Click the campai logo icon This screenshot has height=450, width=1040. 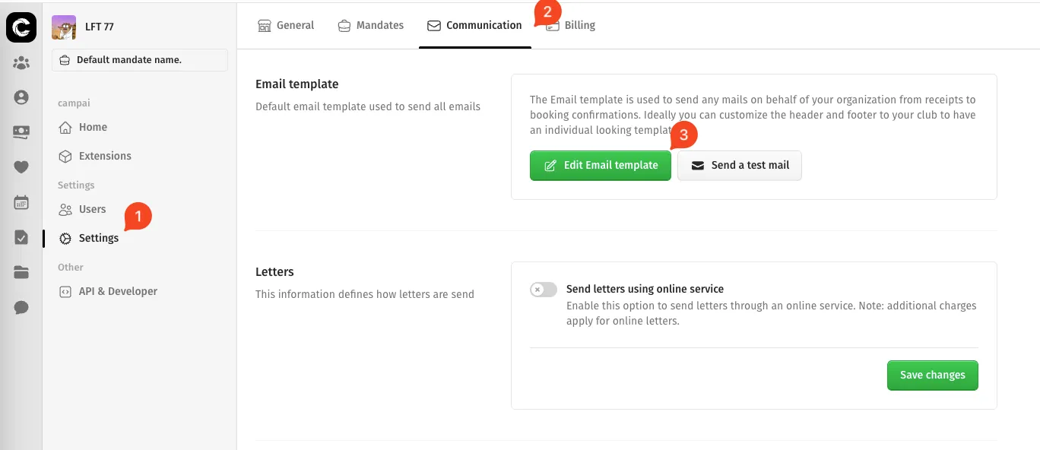tap(21, 27)
